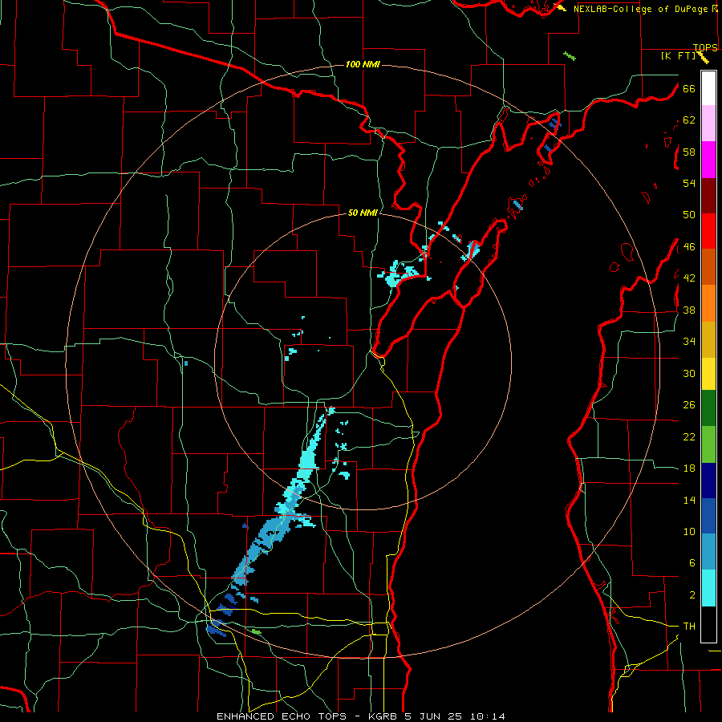The width and height of the screenshot is (722, 722).
Task: Click the black threshold swatch beside TH
Action: (708, 624)
